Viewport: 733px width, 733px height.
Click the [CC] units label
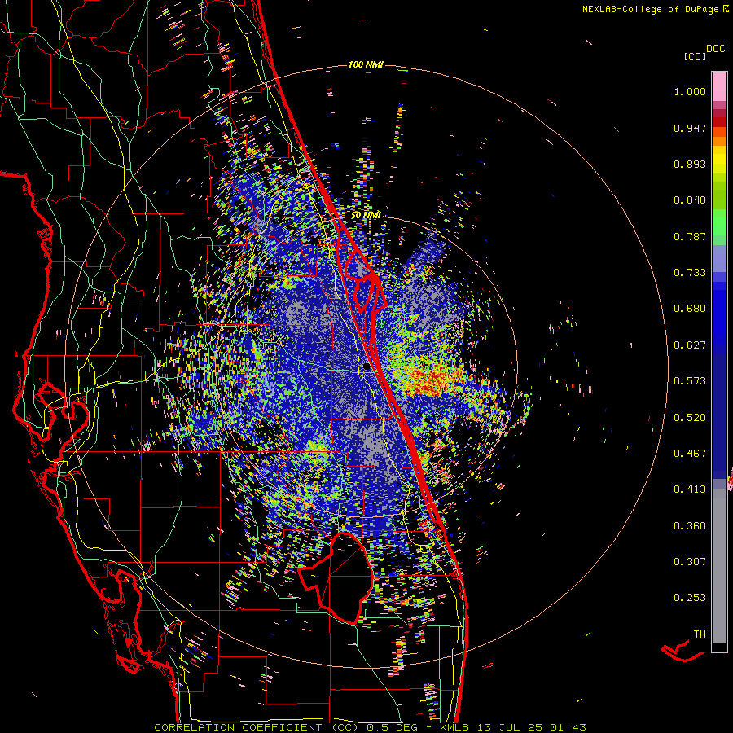pos(696,56)
